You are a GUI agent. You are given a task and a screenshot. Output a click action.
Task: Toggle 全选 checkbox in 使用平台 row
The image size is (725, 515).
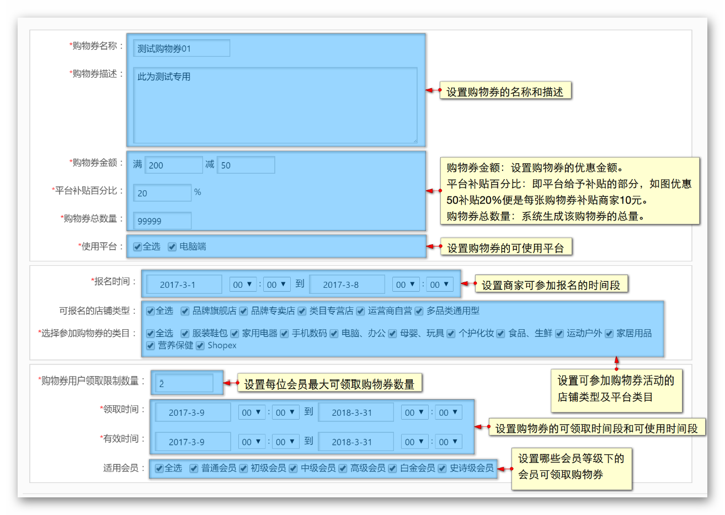point(137,246)
